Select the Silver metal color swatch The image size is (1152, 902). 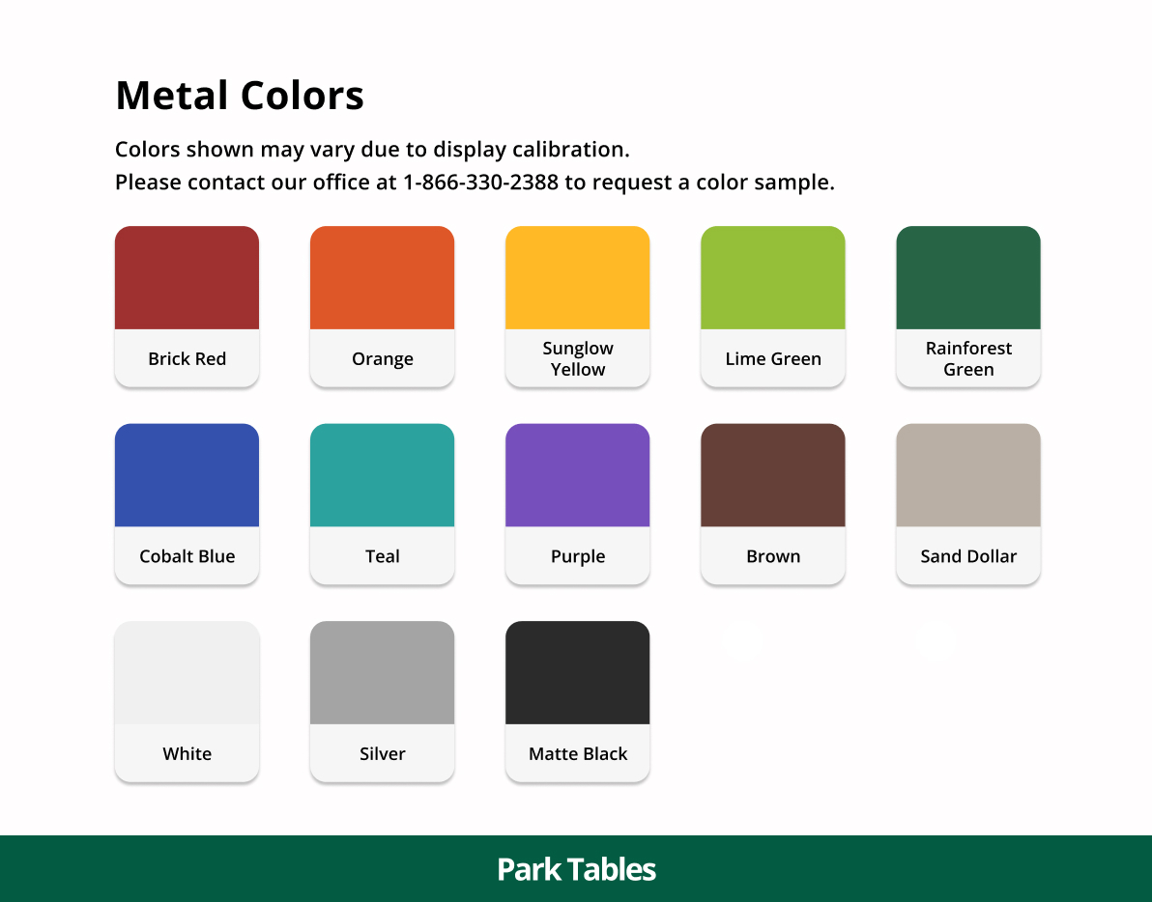pos(382,673)
